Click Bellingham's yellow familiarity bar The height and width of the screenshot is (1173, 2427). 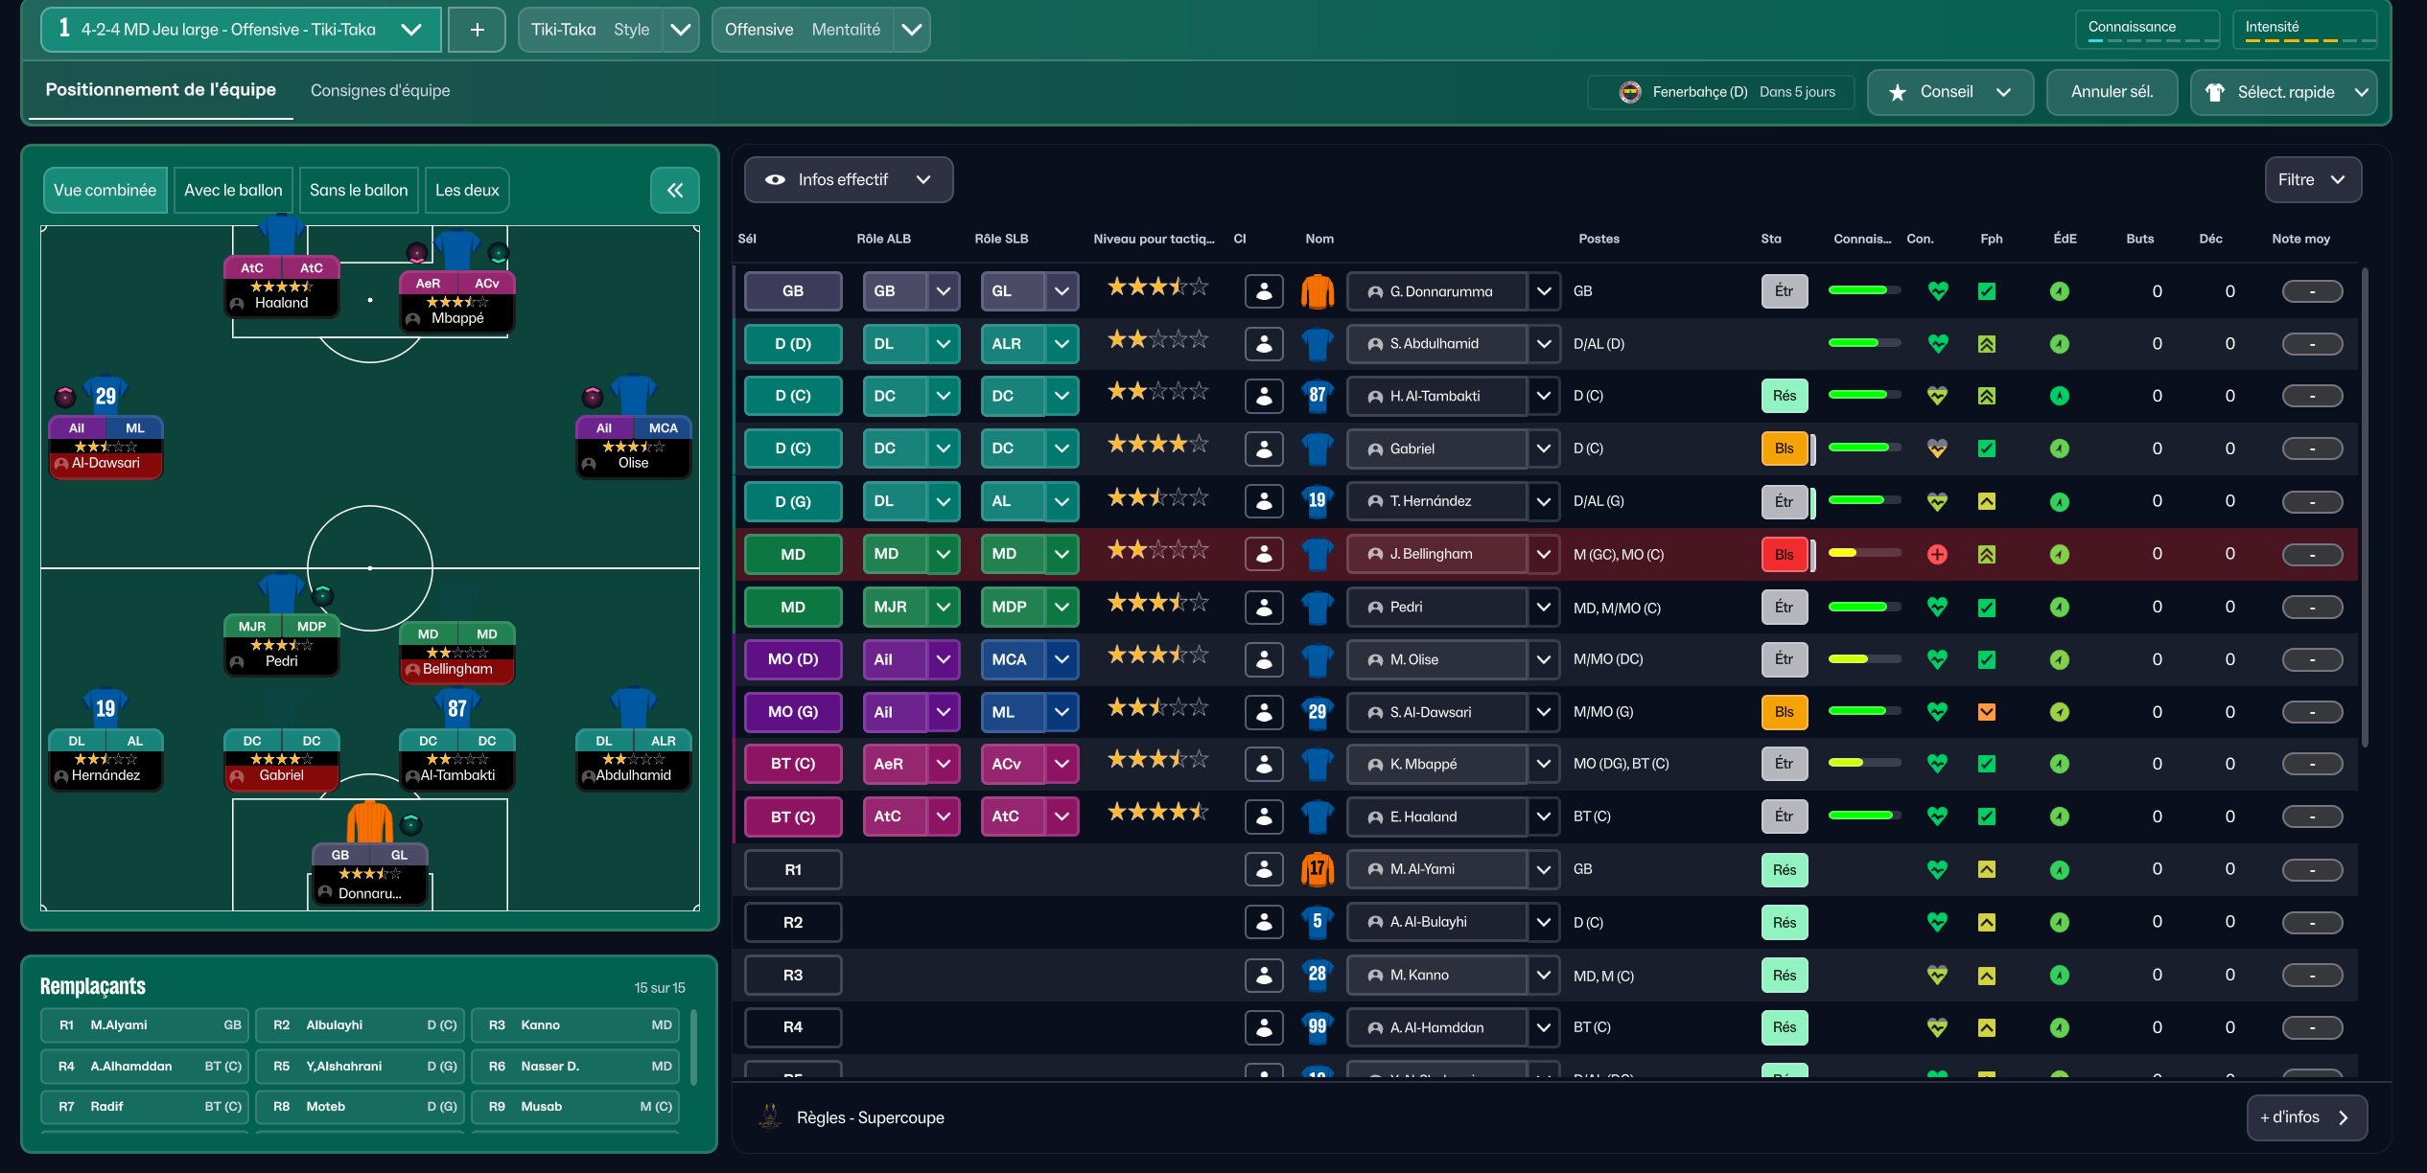(1864, 553)
